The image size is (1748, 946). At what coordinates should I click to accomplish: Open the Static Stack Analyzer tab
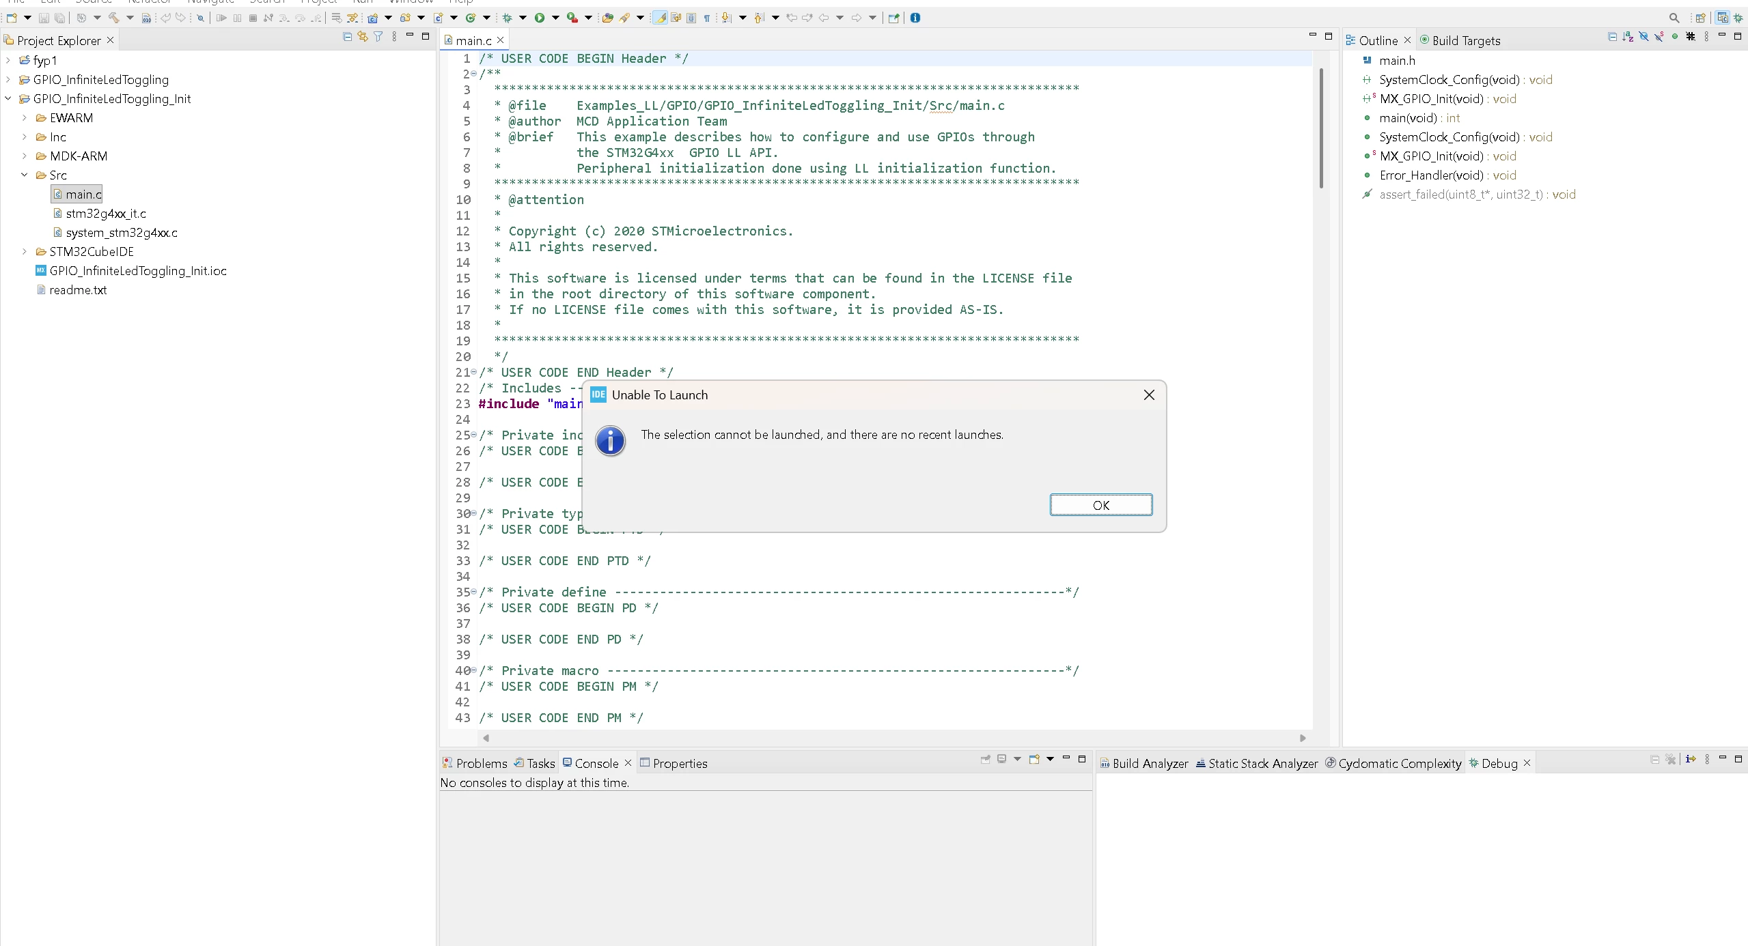click(1257, 763)
